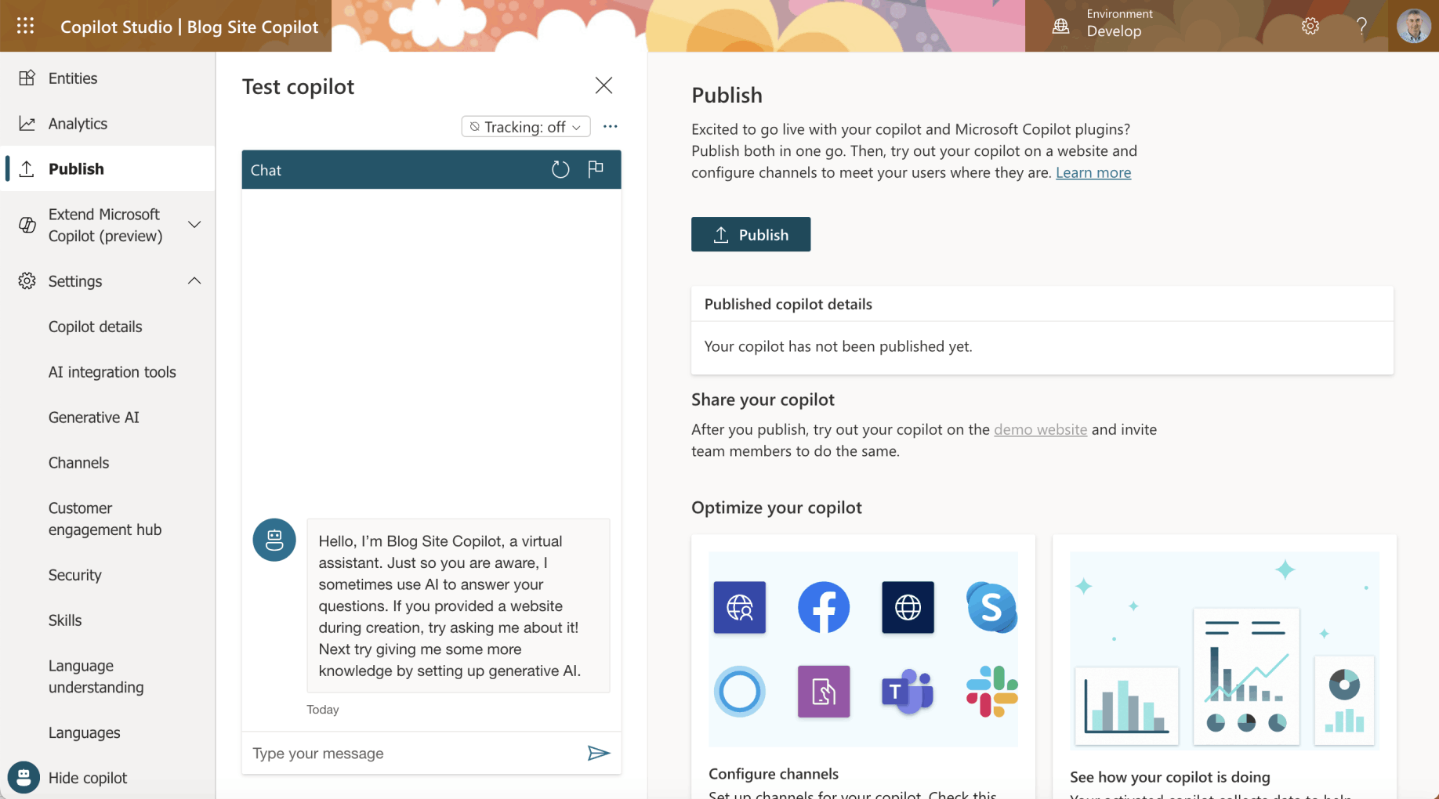
Task: Send the message with the arrow icon
Action: [598, 753]
